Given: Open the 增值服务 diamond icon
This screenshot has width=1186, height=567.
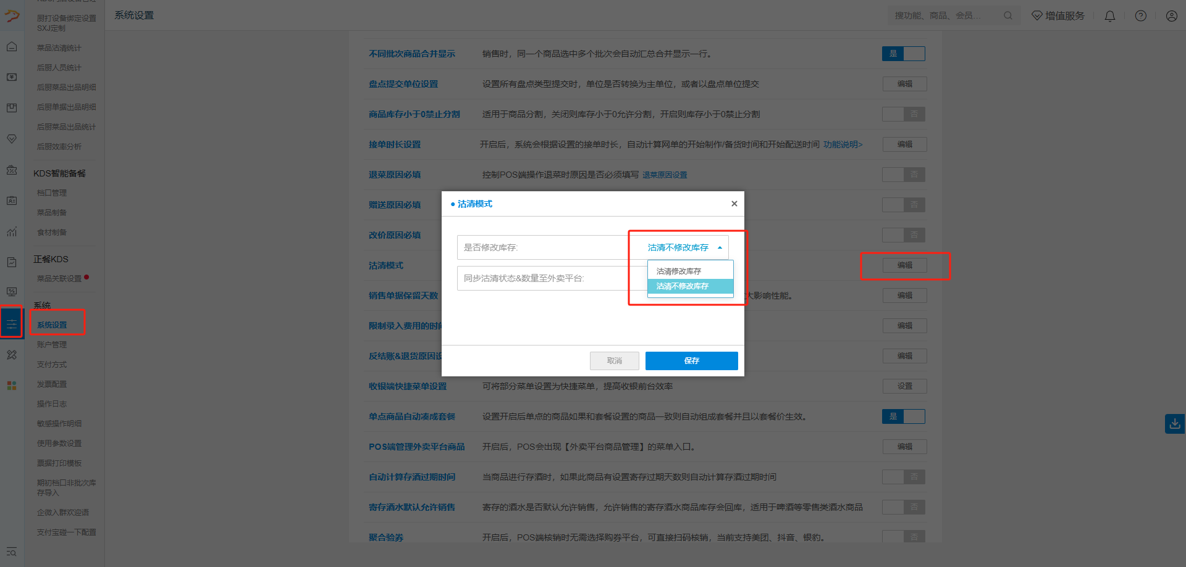Looking at the screenshot, I should (1037, 15).
